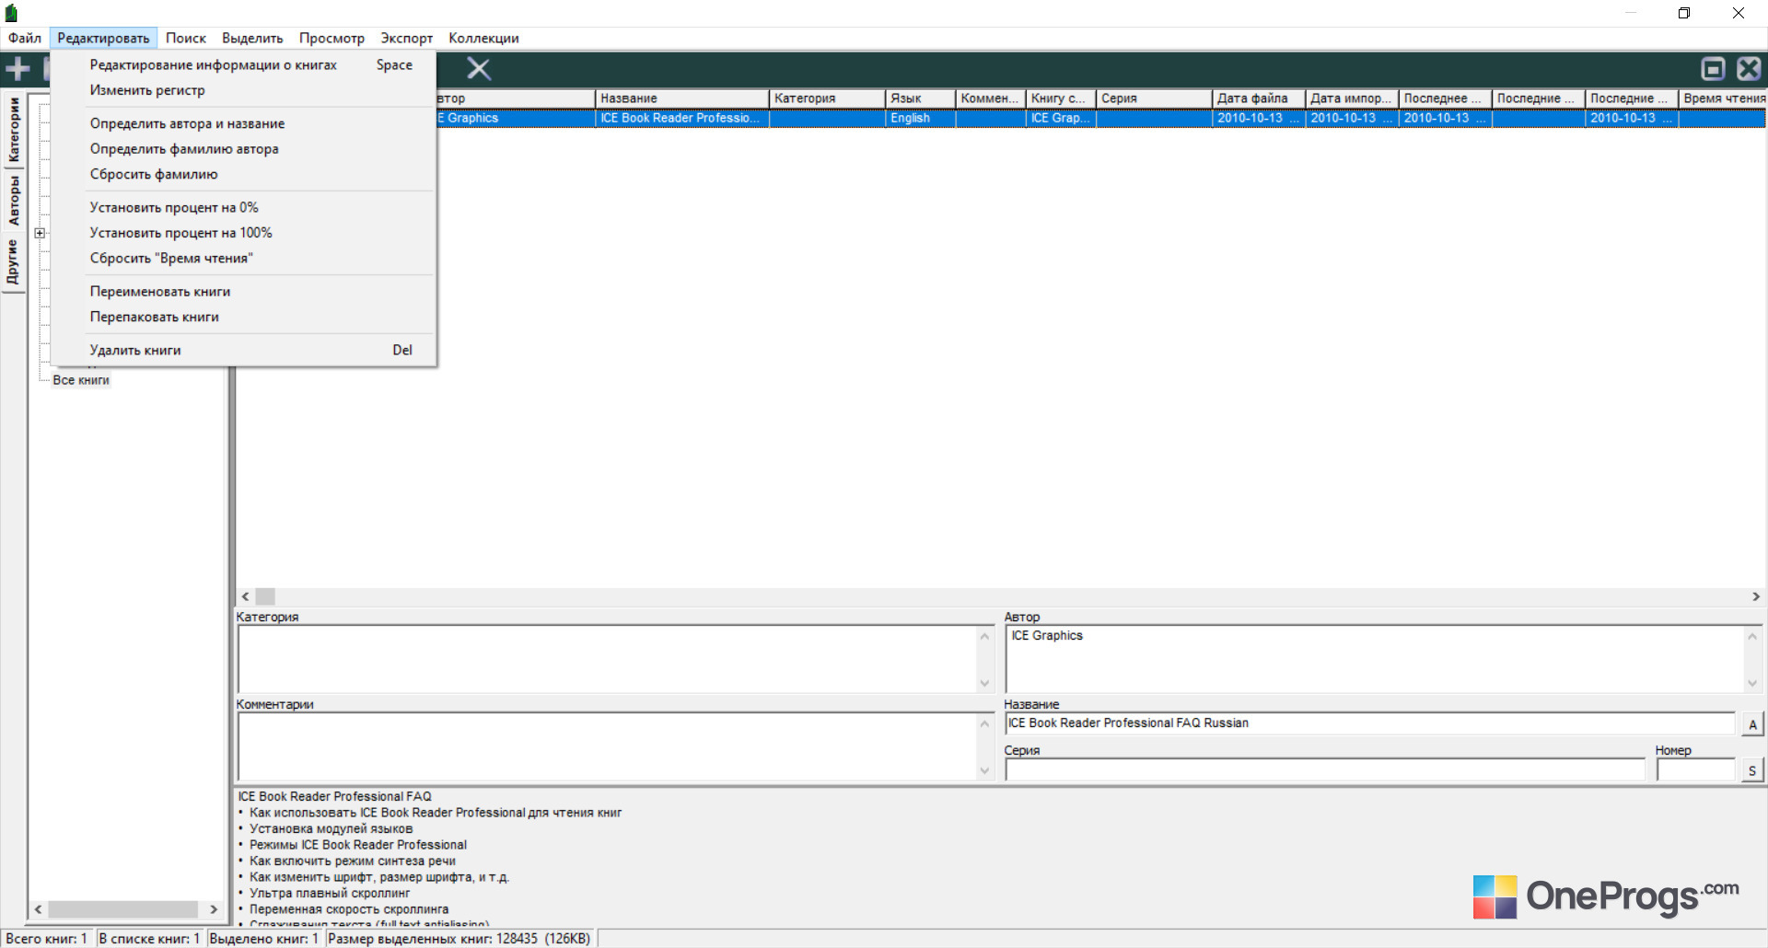Viewport: 1768px width, 948px height.
Task: Click the Серия input field
Action: (x=1325, y=770)
